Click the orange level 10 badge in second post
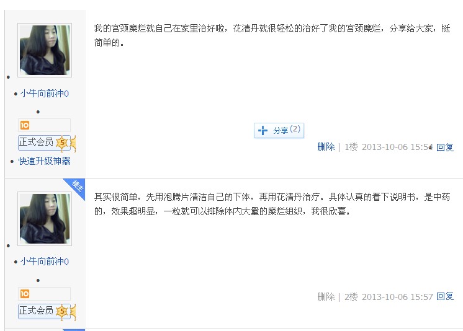Screen dimensions: 463x331 [25, 294]
